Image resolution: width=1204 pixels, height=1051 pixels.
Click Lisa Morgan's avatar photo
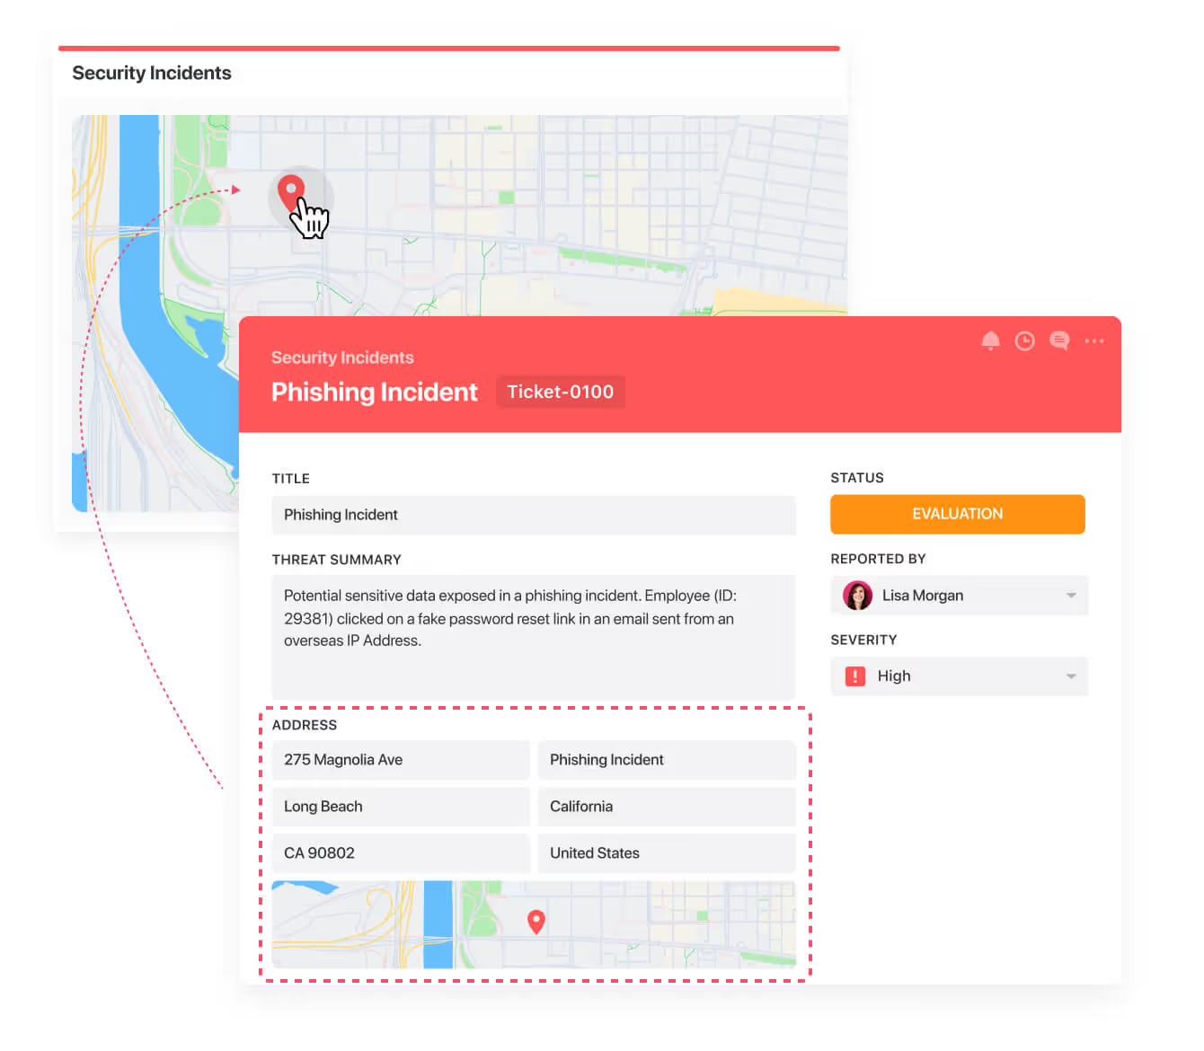[x=857, y=596]
